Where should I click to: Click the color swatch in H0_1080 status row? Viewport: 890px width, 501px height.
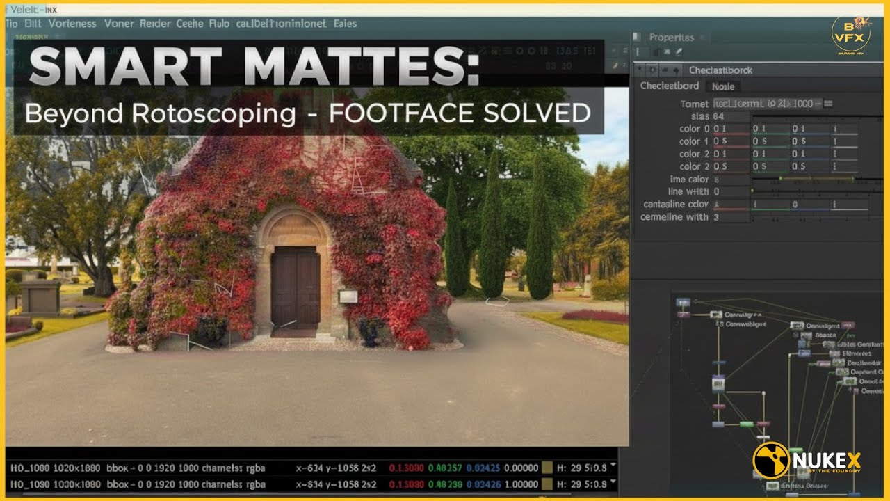click(x=547, y=484)
